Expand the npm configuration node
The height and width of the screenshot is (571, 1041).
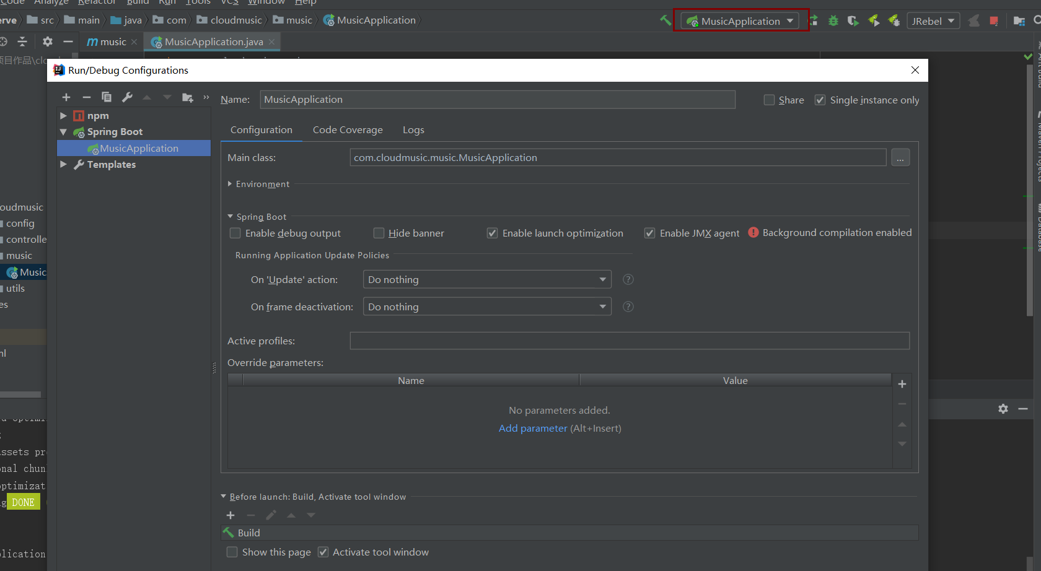(x=63, y=115)
